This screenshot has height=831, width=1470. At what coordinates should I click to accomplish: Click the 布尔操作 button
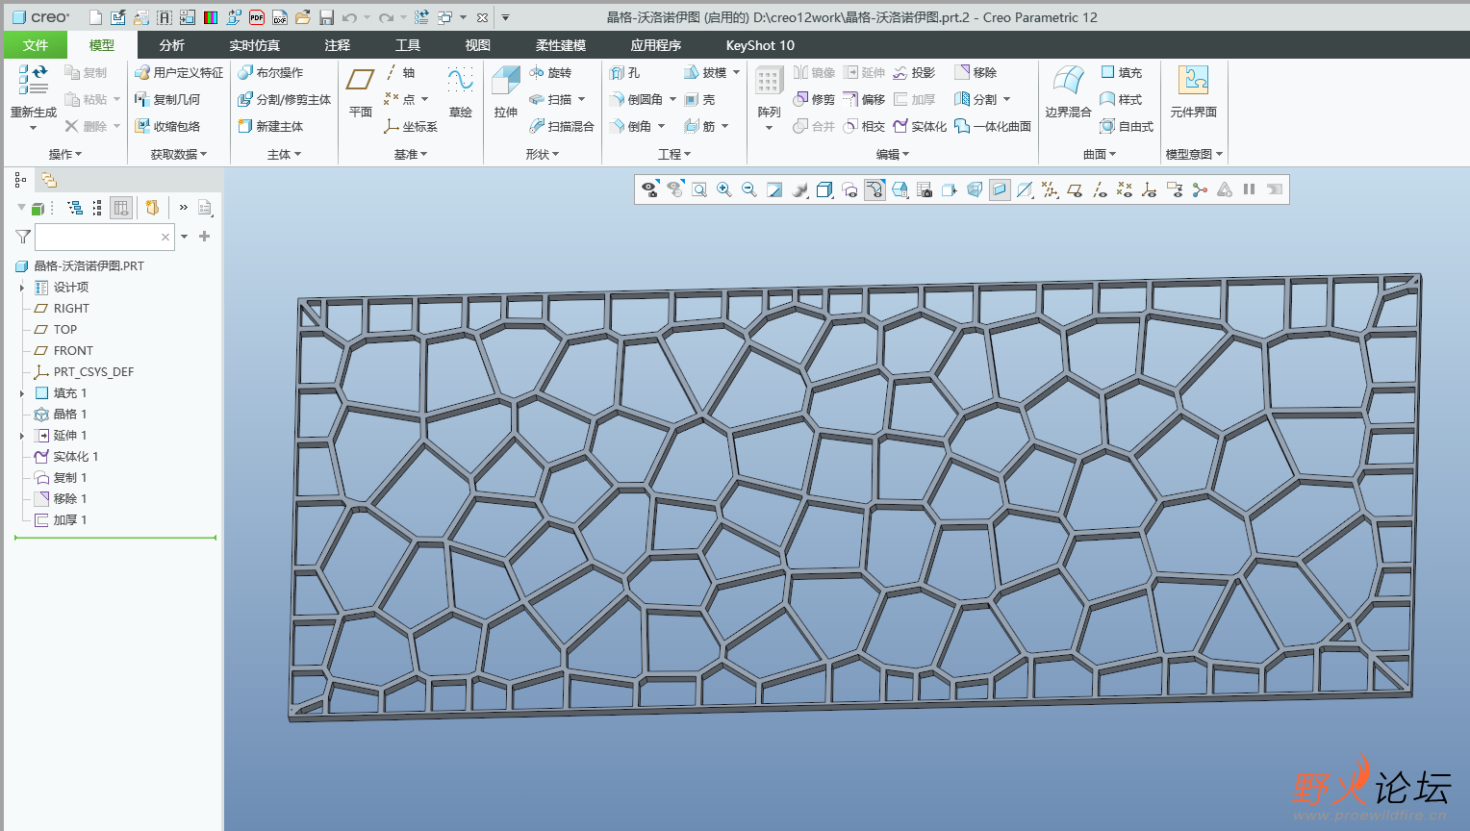tap(270, 72)
